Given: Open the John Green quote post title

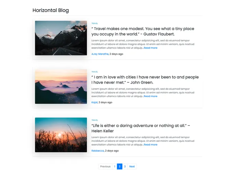Looking at the screenshot, I should [145, 80].
